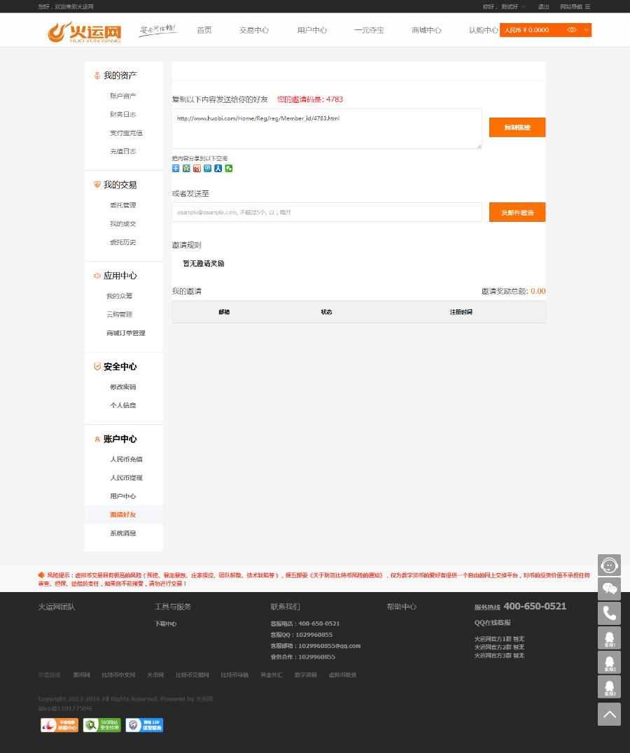The width and height of the screenshot is (630, 753).
Task: Click floating QQ 客服3 icon
Action: point(610,687)
